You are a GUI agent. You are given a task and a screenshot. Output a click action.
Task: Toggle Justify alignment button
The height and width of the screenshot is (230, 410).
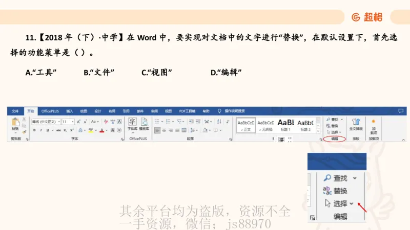(177, 130)
